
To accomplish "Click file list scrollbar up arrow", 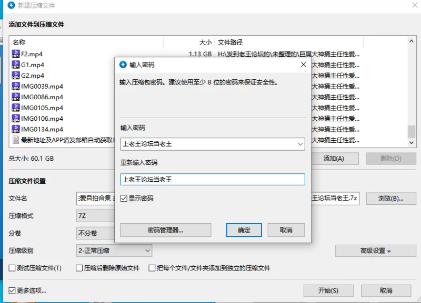I will click(412, 41).
